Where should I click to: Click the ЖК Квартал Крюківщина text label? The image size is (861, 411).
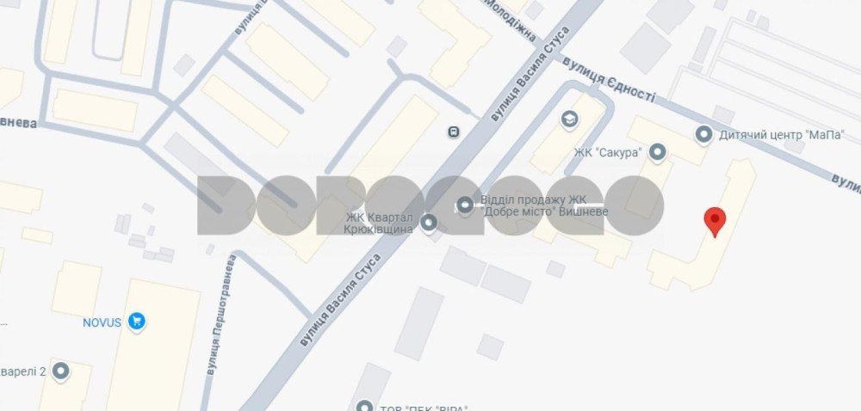pyautogui.click(x=378, y=224)
